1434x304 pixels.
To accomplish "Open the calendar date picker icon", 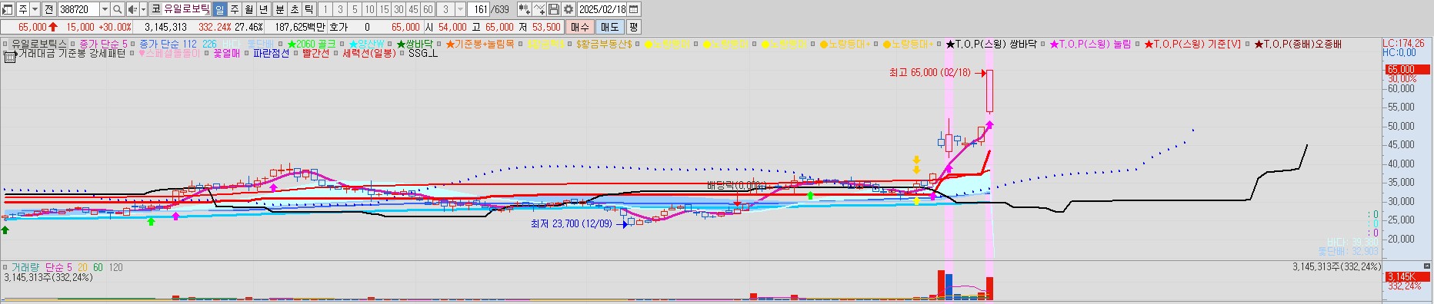I will [x=634, y=9].
